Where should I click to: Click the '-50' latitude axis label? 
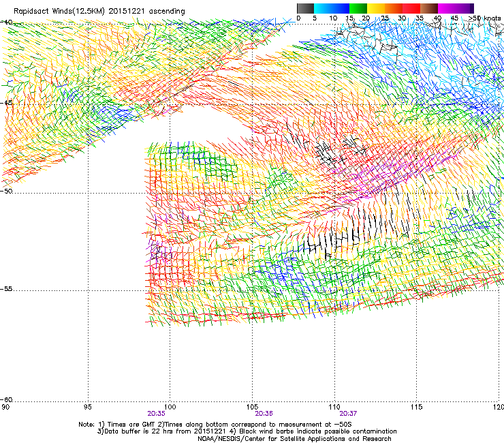[x=6, y=191]
